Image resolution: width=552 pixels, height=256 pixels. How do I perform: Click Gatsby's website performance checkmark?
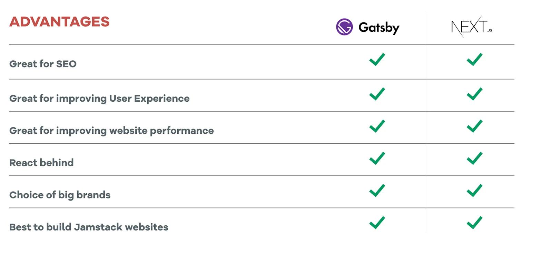[x=377, y=126]
